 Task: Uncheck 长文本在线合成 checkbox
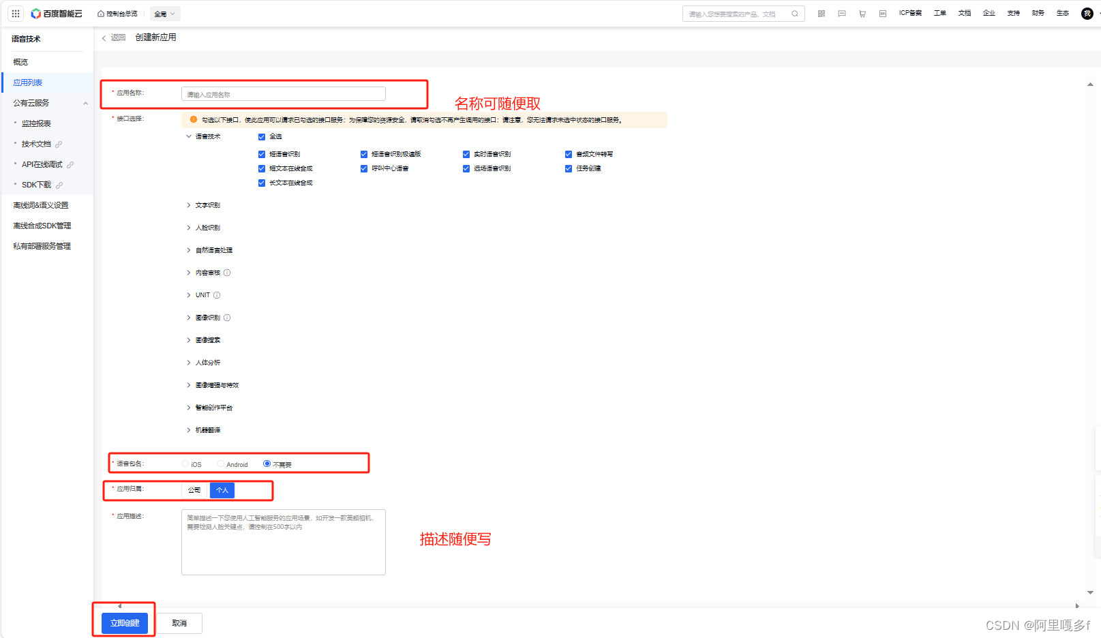click(262, 183)
